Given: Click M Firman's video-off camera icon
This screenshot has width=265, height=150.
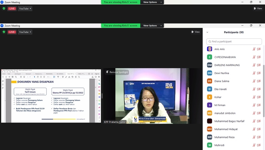Looking at the screenshot, I should point(259,105).
